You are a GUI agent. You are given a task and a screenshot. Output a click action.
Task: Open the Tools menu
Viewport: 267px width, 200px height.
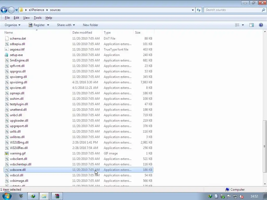(x=38, y=18)
